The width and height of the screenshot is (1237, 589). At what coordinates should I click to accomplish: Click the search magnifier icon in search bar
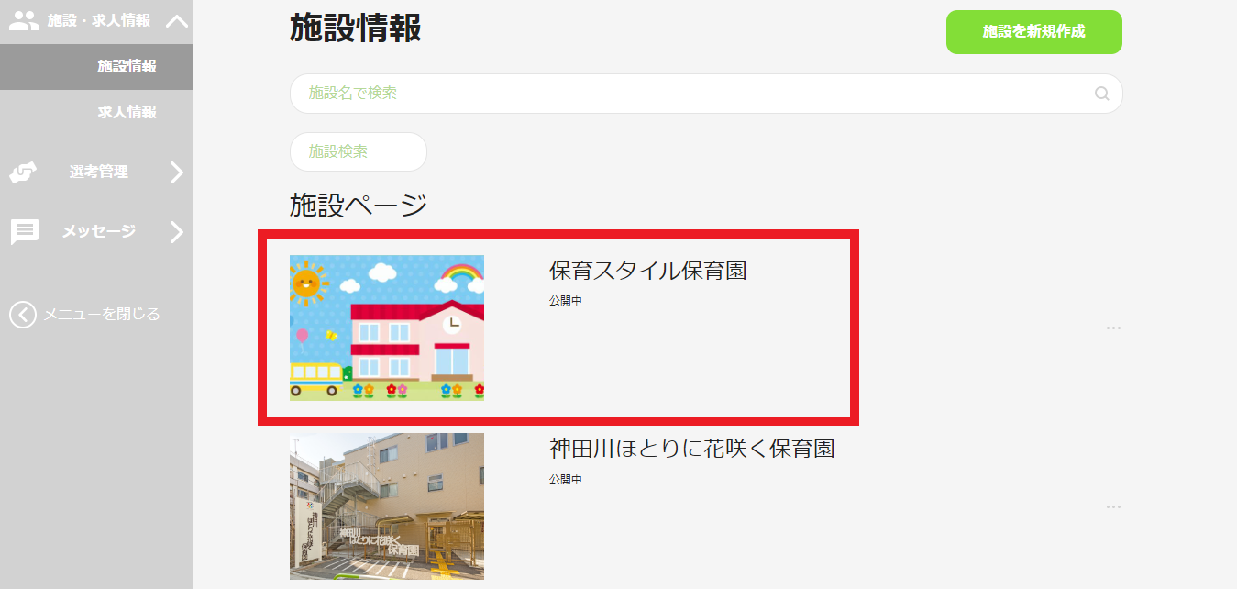[1101, 94]
